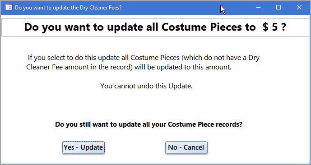The image size is (311, 165).
Task: Click the window title 'Do you want to update the Dry Cleaner Fees?'
Action: [68, 8]
